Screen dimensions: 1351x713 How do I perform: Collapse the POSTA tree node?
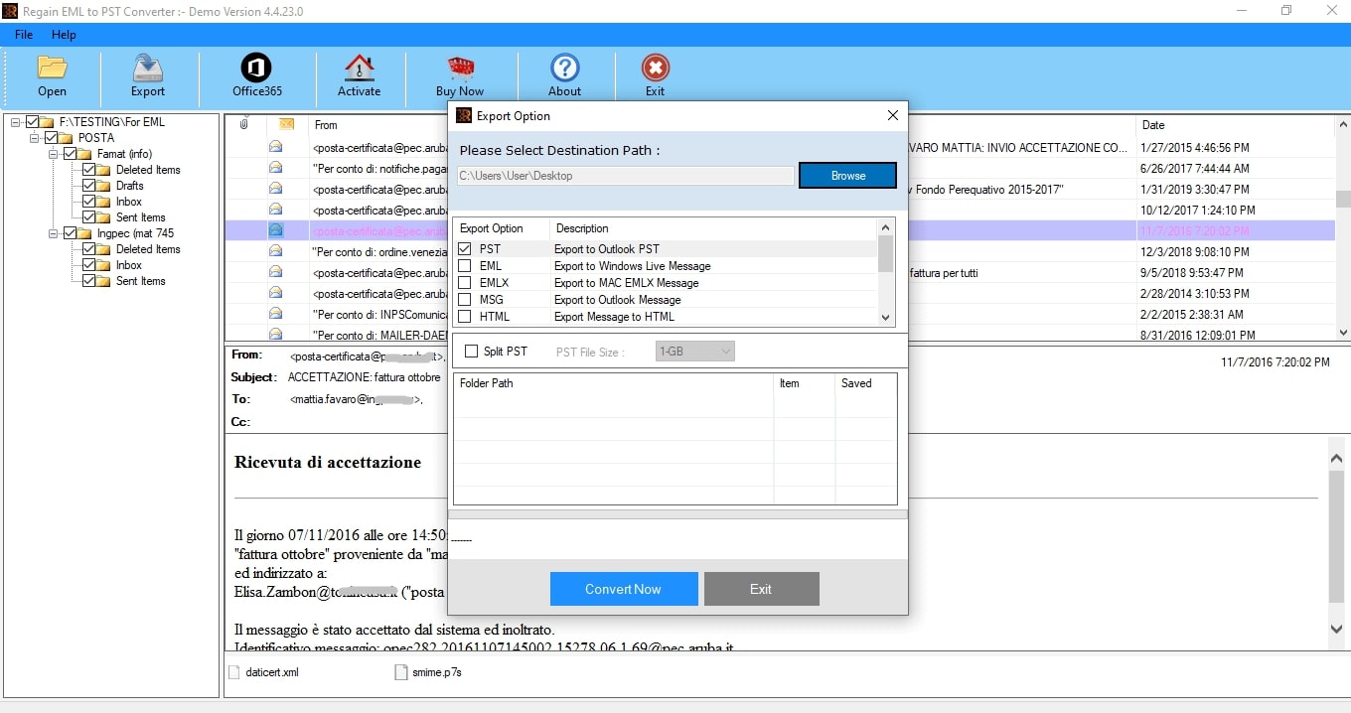click(x=36, y=138)
